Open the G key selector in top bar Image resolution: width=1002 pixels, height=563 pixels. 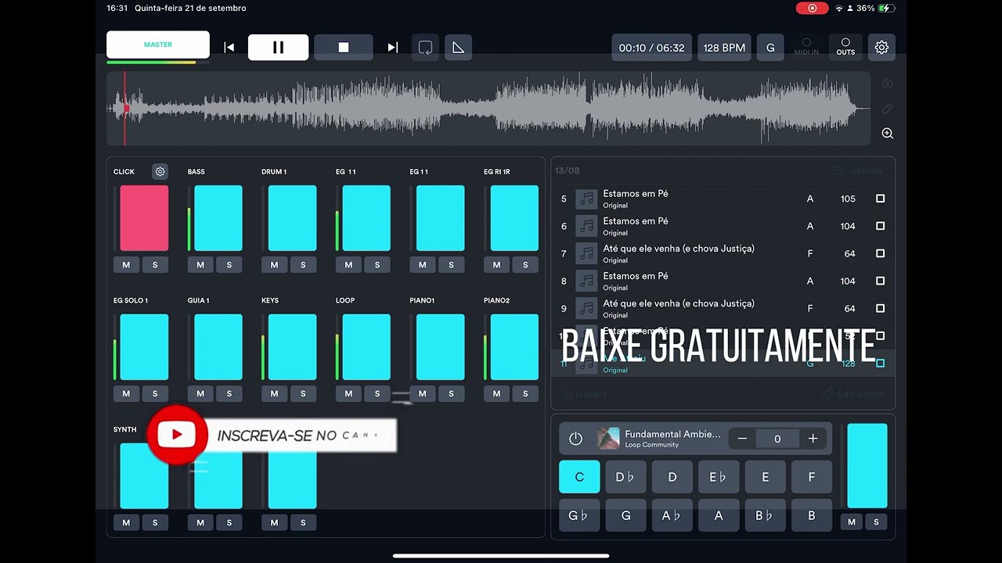click(x=770, y=48)
